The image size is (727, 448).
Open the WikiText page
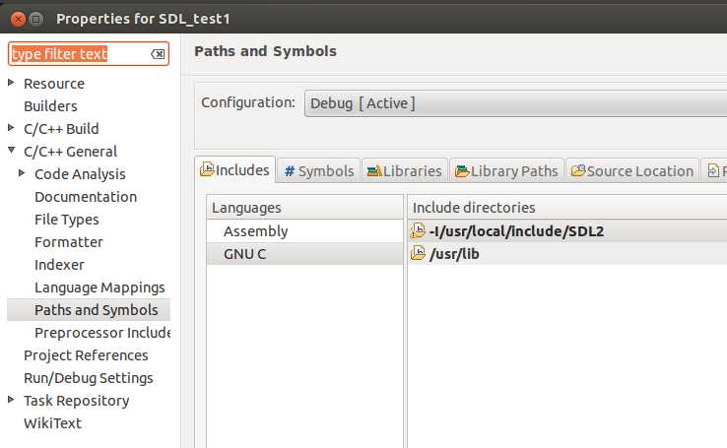coord(52,423)
